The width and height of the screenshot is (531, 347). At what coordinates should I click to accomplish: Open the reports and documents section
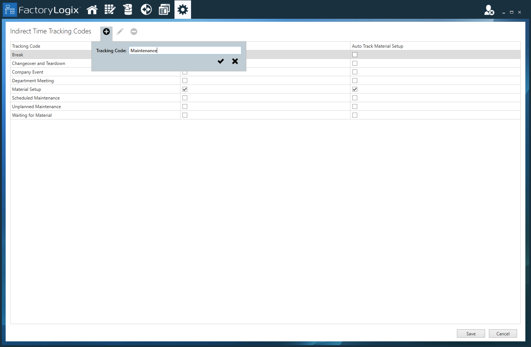point(164,9)
